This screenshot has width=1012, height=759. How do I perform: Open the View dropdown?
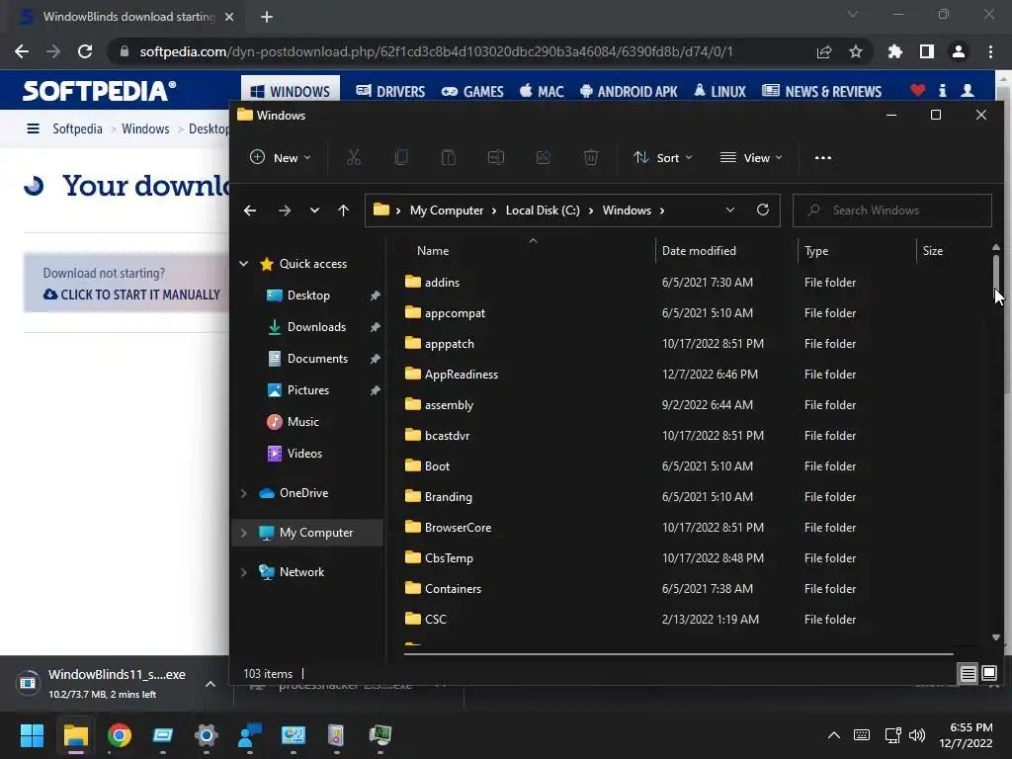[x=751, y=157]
